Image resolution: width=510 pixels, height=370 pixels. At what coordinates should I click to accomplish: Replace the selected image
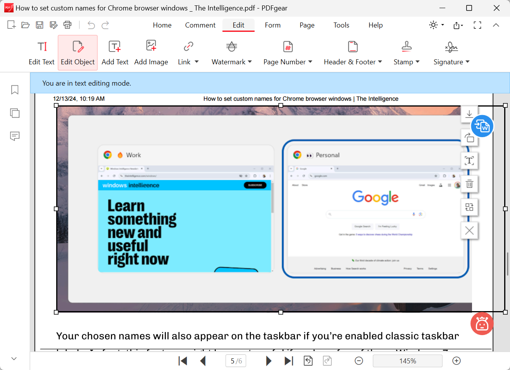point(469,137)
